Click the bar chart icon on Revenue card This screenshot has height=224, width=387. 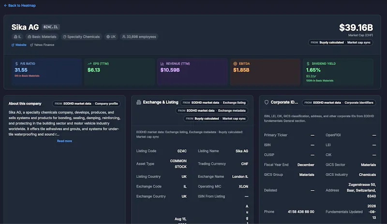[162, 64]
